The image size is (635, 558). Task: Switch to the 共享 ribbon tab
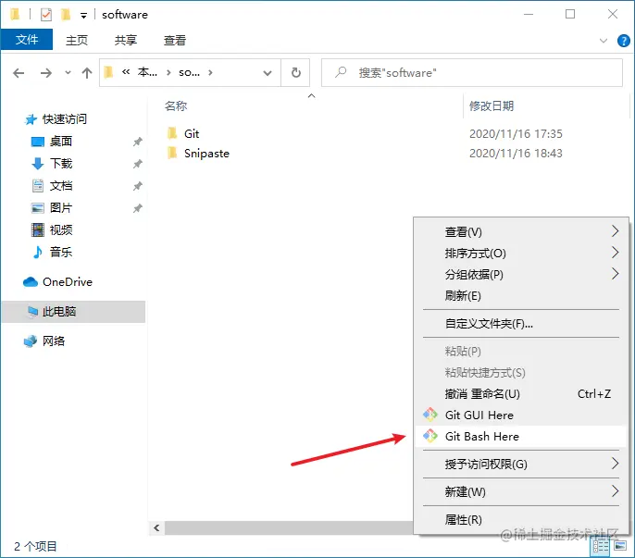(126, 40)
